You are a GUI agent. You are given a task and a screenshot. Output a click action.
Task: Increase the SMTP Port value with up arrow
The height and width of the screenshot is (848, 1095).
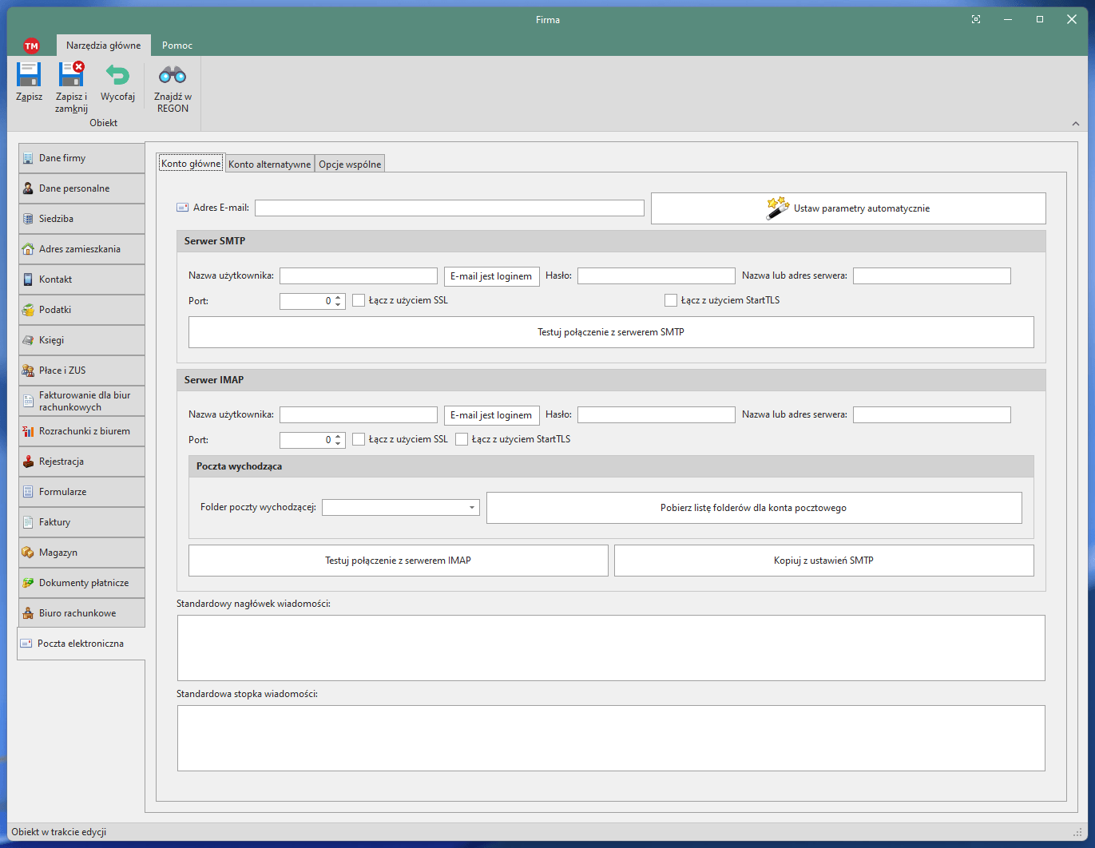(x=339, y=297)
